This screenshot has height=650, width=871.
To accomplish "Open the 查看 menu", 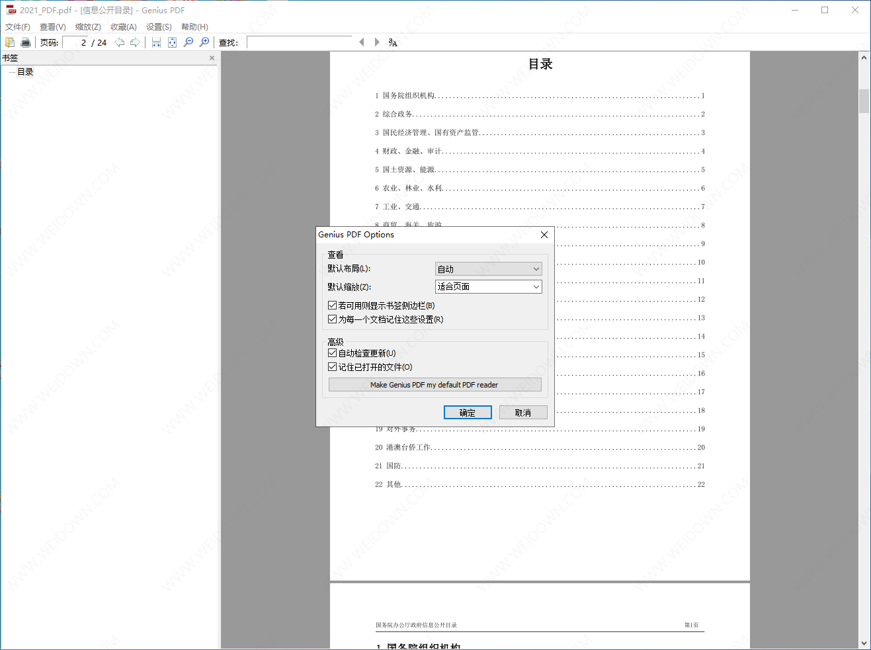I will tap(53, 27).
